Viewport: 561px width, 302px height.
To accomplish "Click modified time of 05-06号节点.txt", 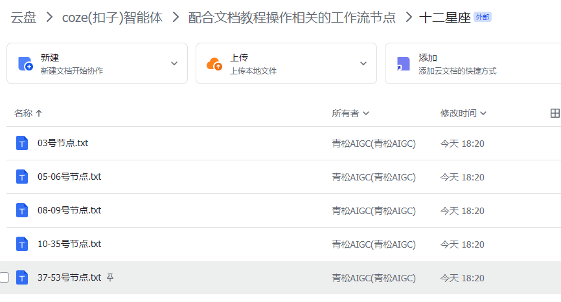I will [x=462, y=177].
